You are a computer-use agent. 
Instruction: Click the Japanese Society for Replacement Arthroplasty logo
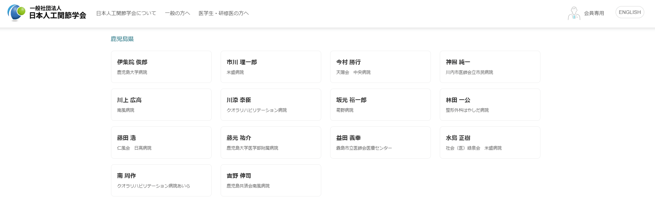pyautogui.click(x=47, y=13)
